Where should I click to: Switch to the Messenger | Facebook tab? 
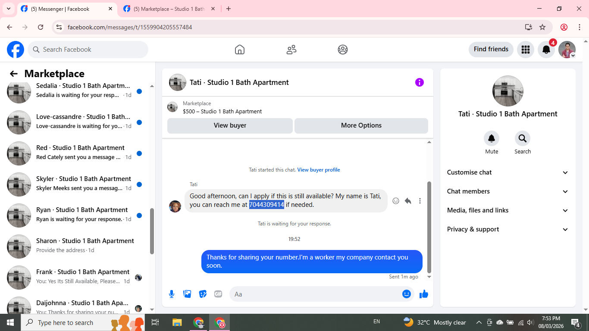point(67,9)
